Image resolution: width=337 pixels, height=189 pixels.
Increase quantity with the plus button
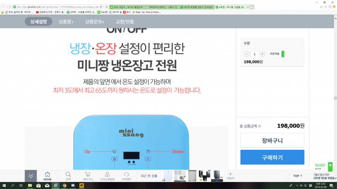pyautogui.click(x=262, y=54)
